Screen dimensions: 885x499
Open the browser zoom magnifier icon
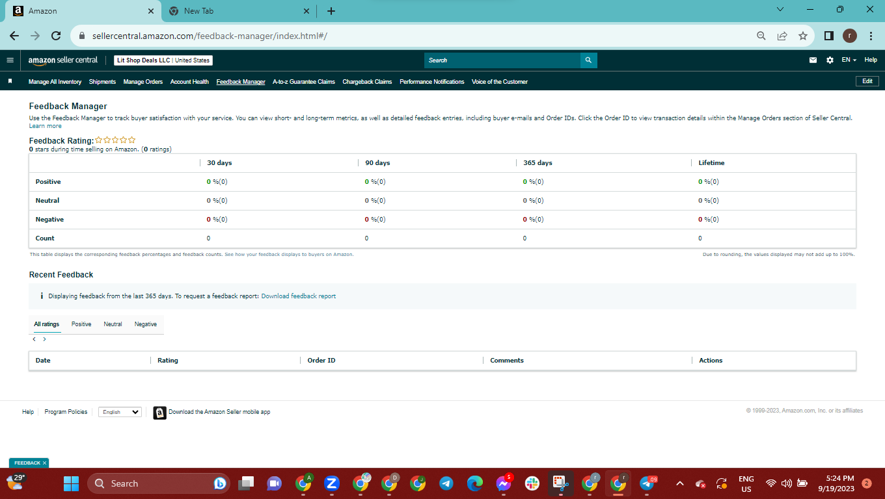click(x=761, y=36)
